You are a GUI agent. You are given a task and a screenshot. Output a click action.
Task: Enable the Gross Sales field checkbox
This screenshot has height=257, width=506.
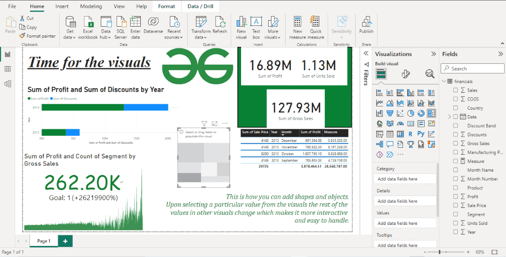pyautogui.click(x=455, y=143)
